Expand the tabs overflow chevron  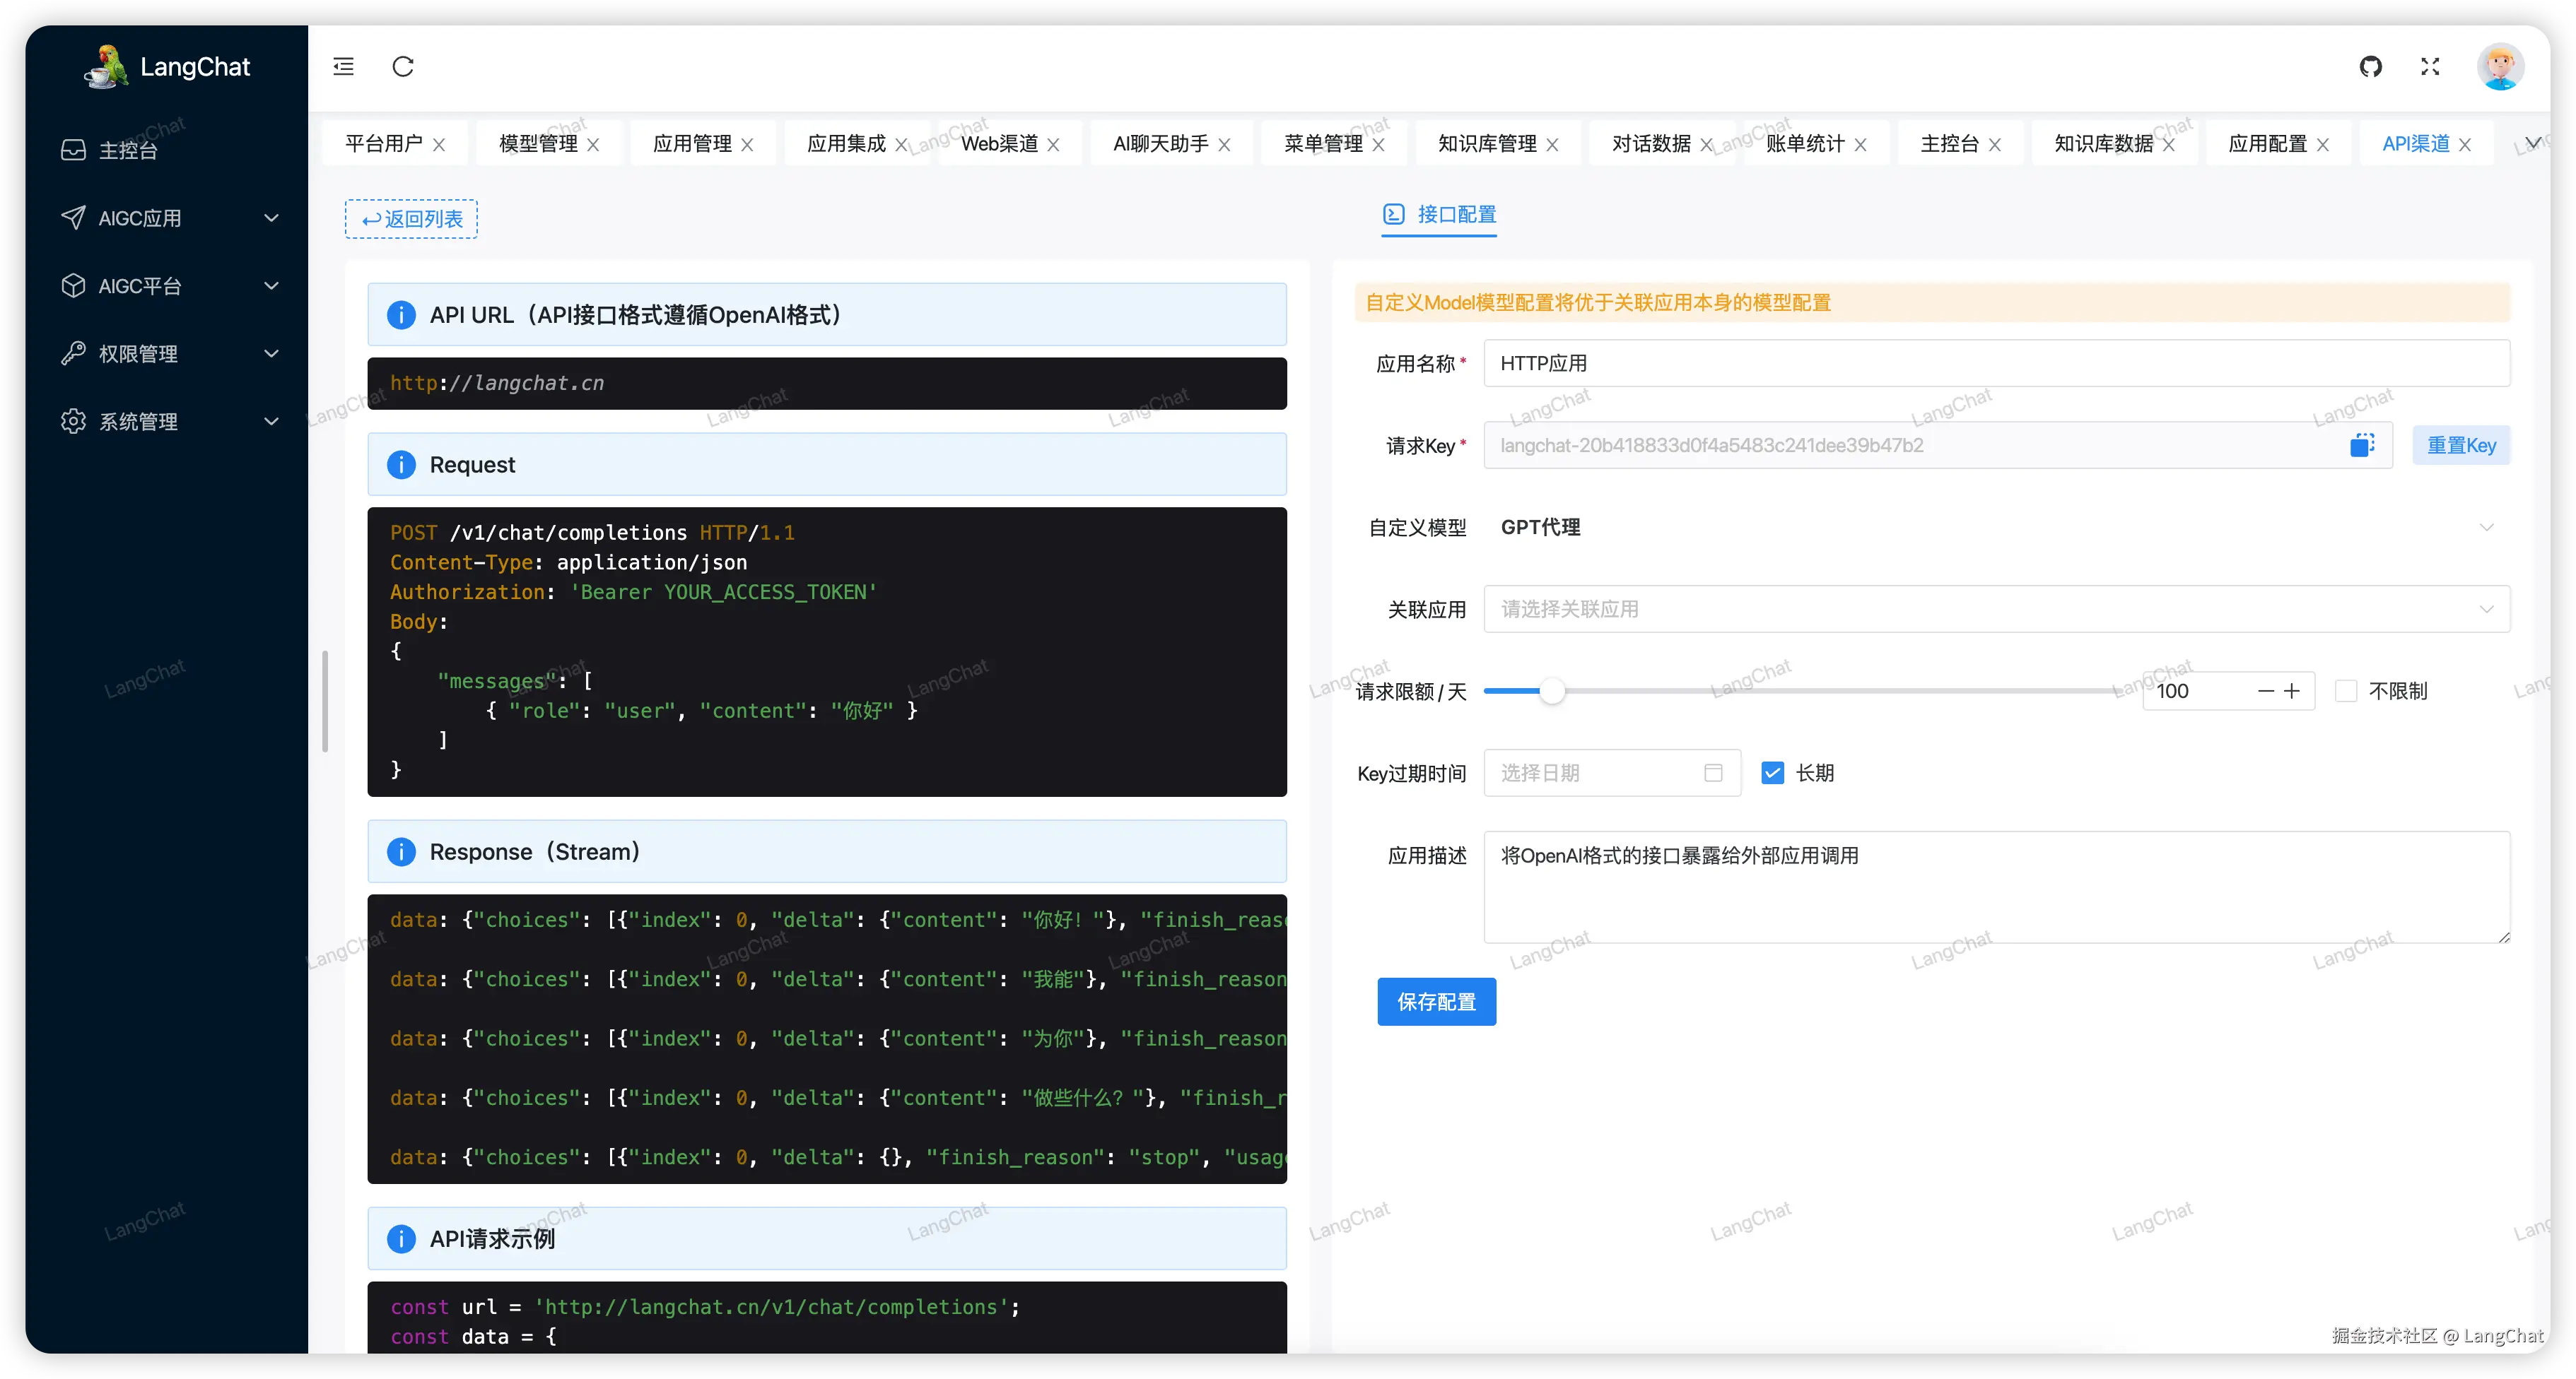click(2533, 144)
